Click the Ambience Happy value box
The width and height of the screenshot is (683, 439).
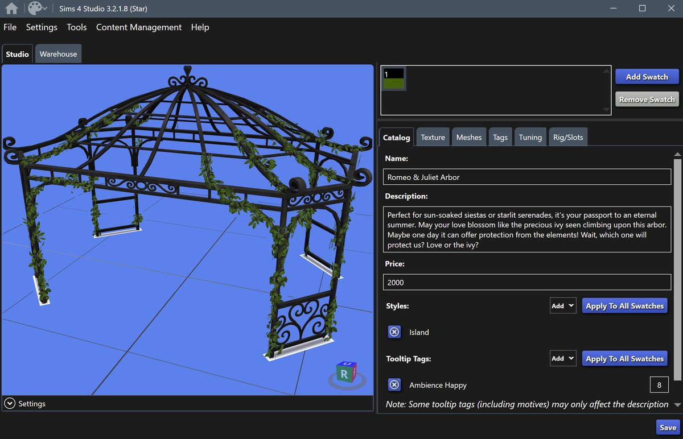pyautogui.click(x=659, y=385)
